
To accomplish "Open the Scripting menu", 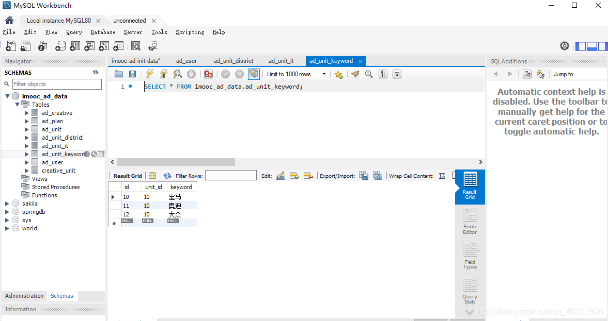I will [x=190, y=32].
